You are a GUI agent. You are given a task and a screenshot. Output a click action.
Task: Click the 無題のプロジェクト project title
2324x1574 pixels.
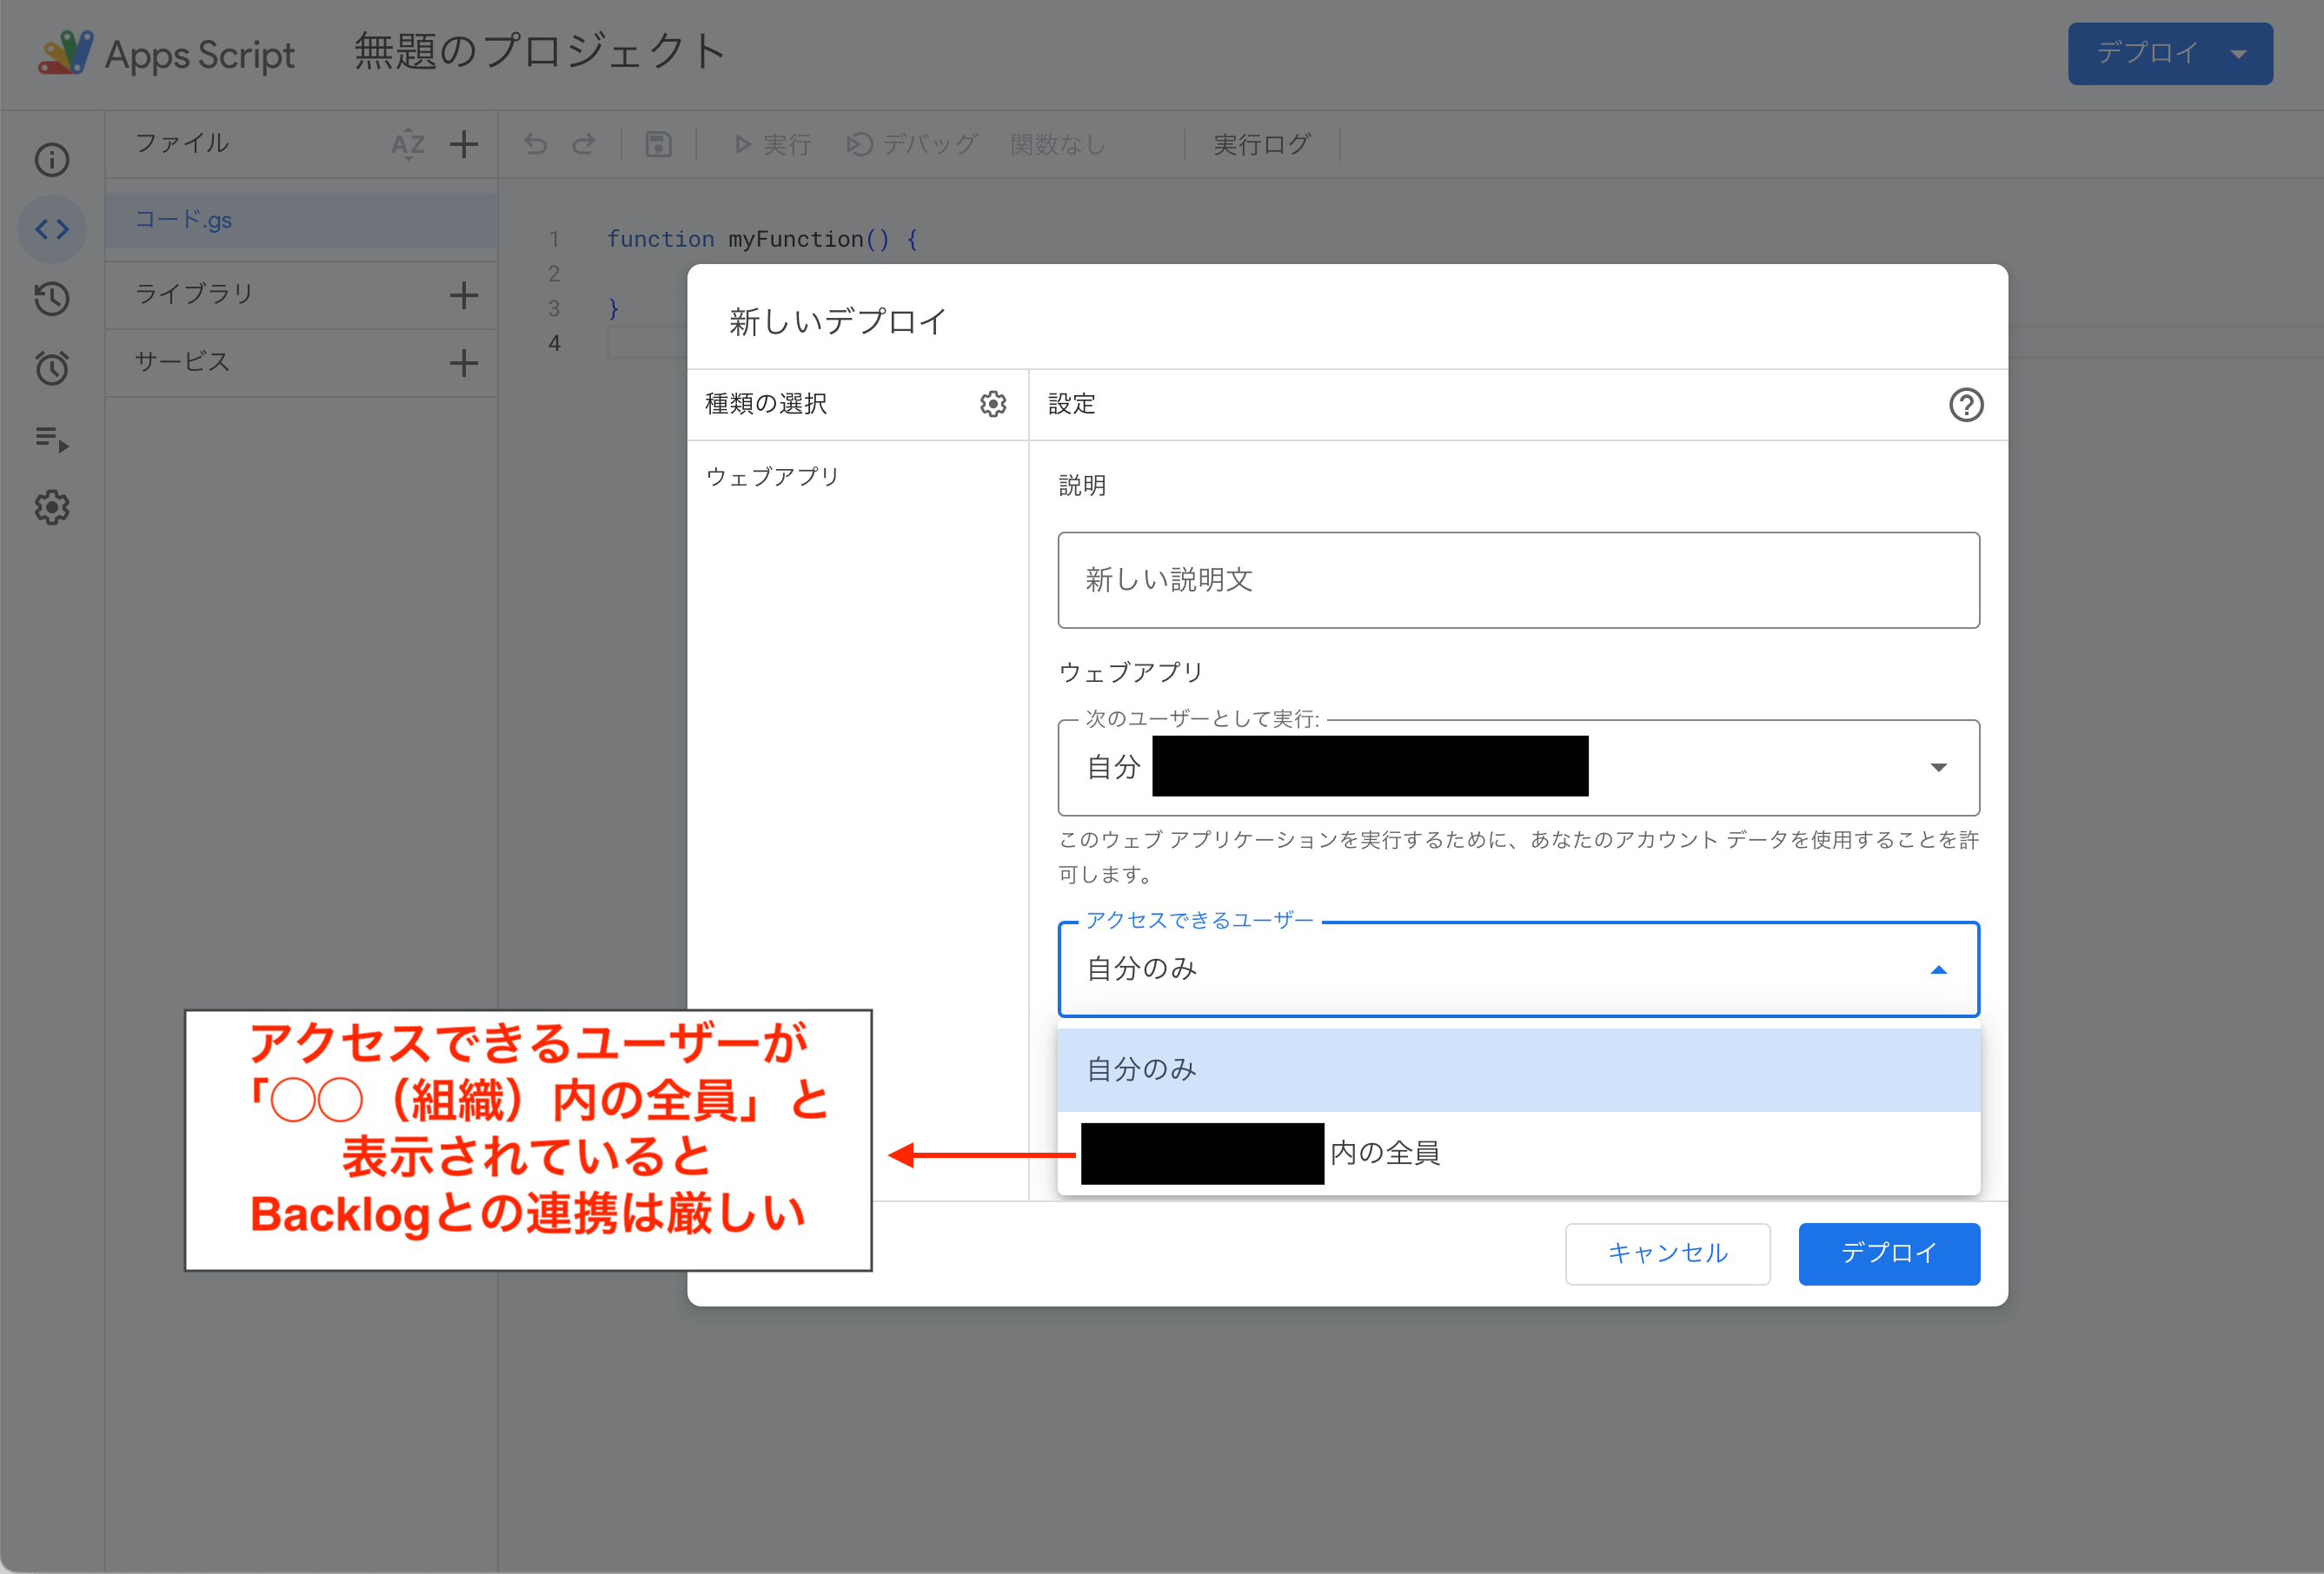click(540, 52)
